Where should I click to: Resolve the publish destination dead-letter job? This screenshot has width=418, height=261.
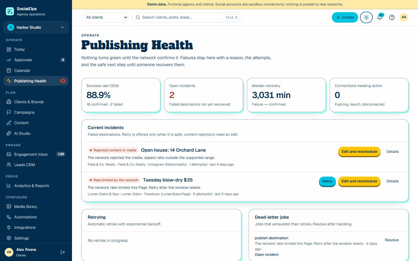point(392,240)
